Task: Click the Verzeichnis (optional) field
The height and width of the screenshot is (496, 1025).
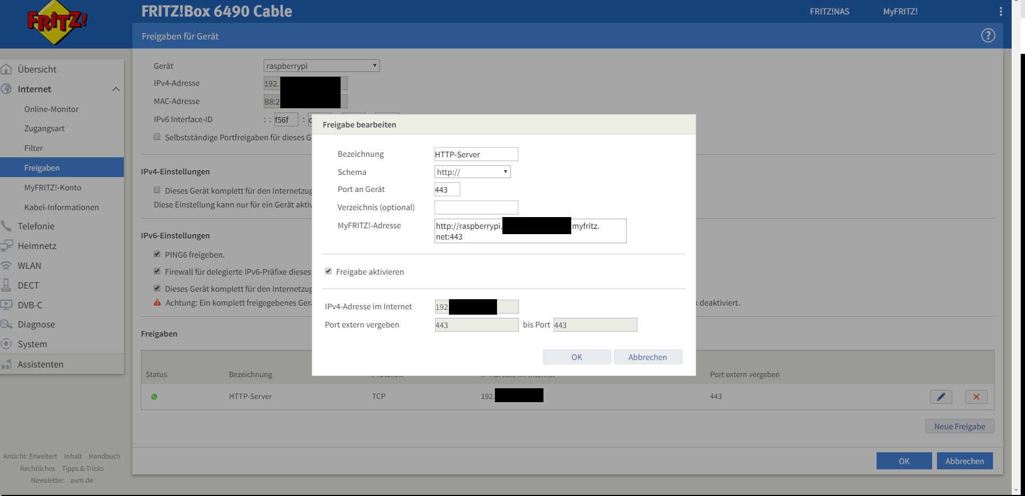Action: click(476, 207)
